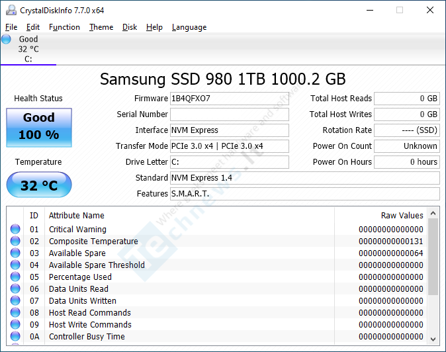This screenshot has height=352, width=446.
Task: Click the status orb beside Controller Busy Time
Action: pos(15,337)
